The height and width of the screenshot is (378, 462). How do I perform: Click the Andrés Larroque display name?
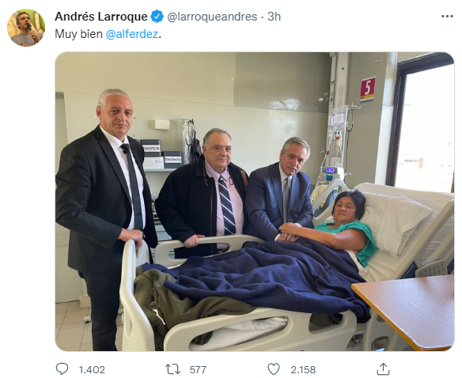click(x=101, y=17)
